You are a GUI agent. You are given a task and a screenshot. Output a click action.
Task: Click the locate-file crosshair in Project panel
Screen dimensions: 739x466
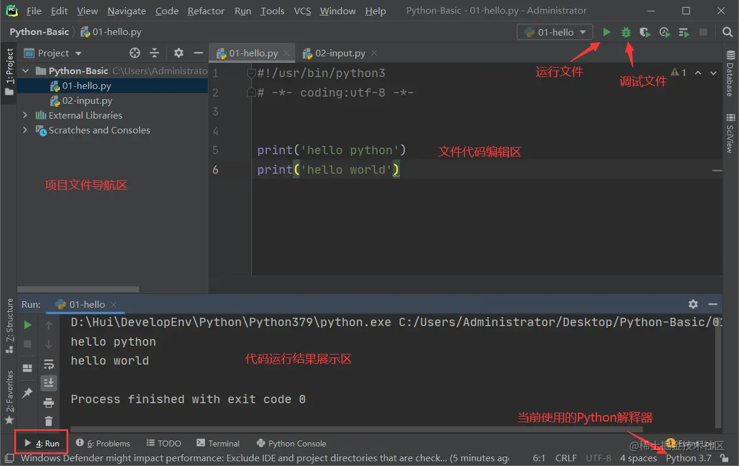pyautogui.click(x=135, y=53)
